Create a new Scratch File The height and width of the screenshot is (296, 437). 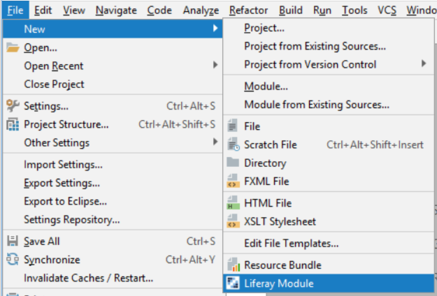(x=329, y=145)
